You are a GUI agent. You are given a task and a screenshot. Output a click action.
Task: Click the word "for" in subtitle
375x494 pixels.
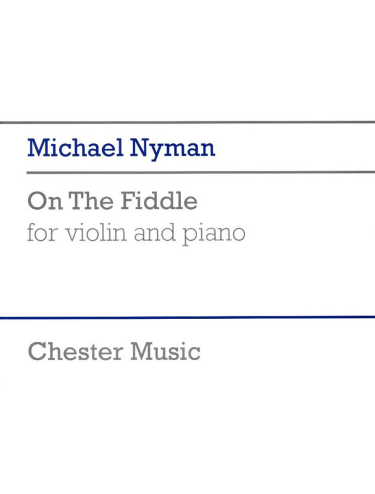click(x=42, y=232)
